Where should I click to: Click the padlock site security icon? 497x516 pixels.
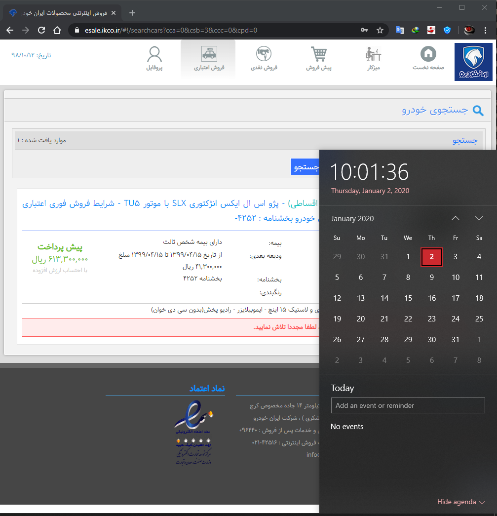[77, 30]
